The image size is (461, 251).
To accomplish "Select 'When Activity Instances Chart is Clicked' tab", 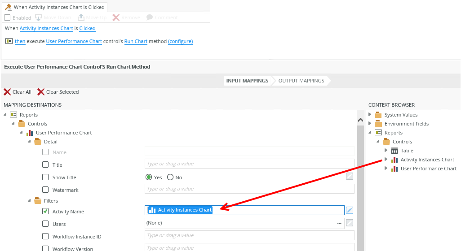I will pyautogui.click(x=55, y=7).
